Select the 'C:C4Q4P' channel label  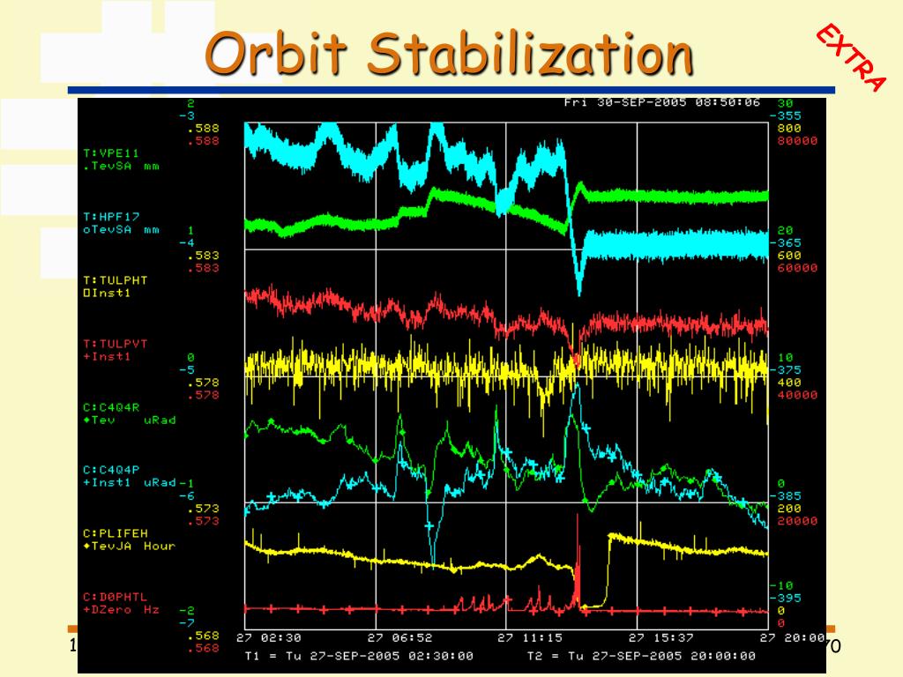click(111, 470)
